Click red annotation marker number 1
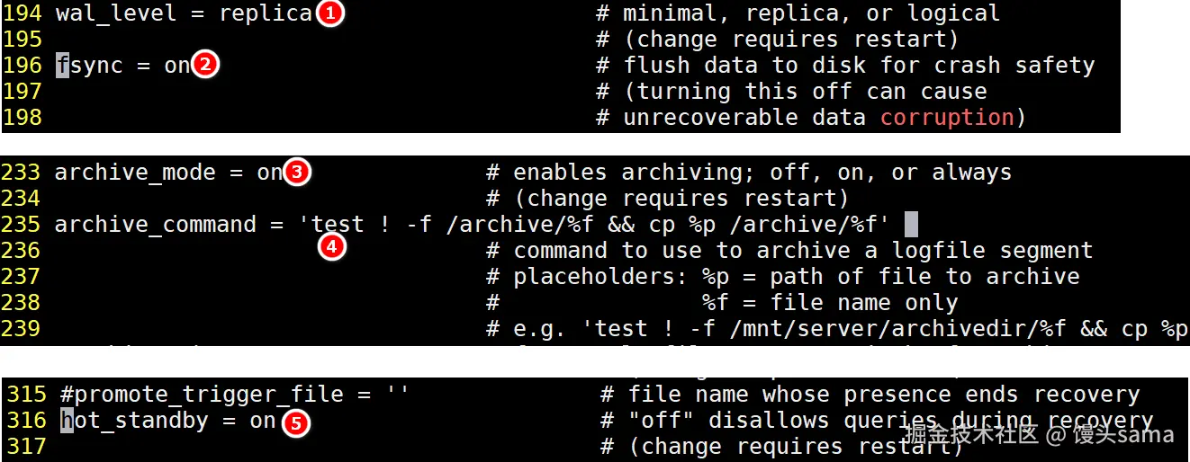This screenshot has width=1190, height=462. 330,13
